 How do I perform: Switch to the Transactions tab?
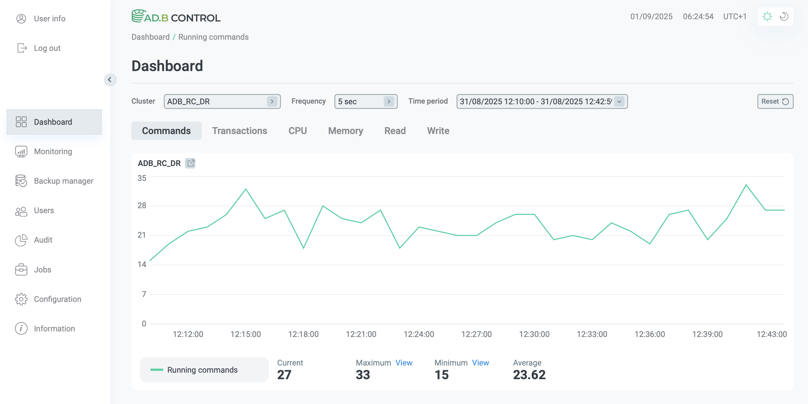click(240, 131)
